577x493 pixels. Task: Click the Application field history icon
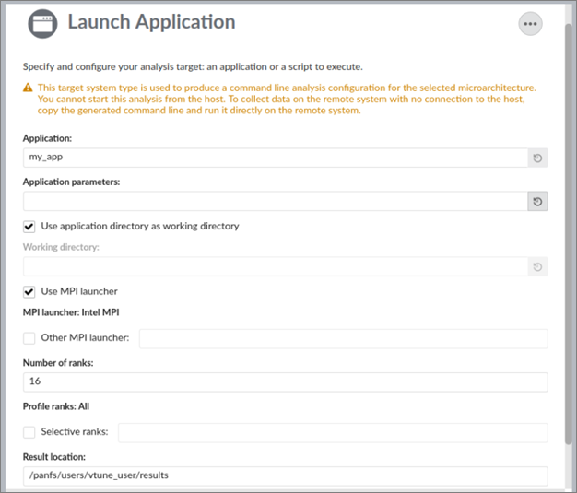pos(538,158)
